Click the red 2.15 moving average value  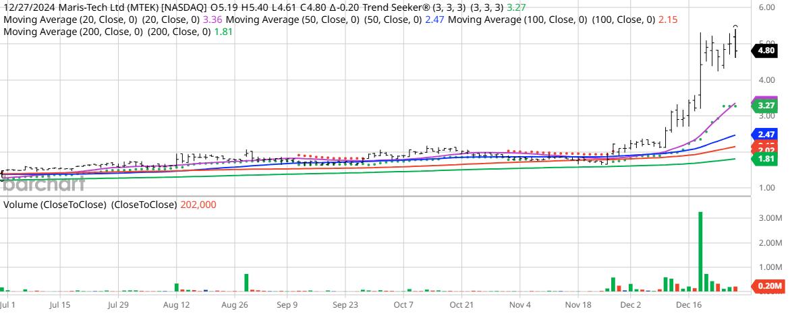668,20
